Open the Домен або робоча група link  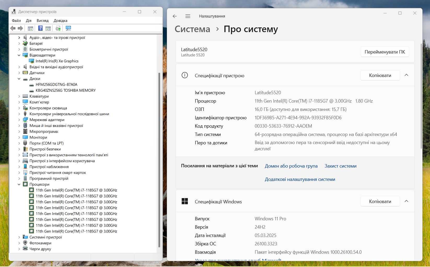[x=291, y=166]
